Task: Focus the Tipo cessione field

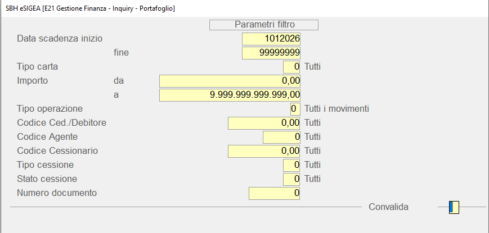Action: [292, 165]
